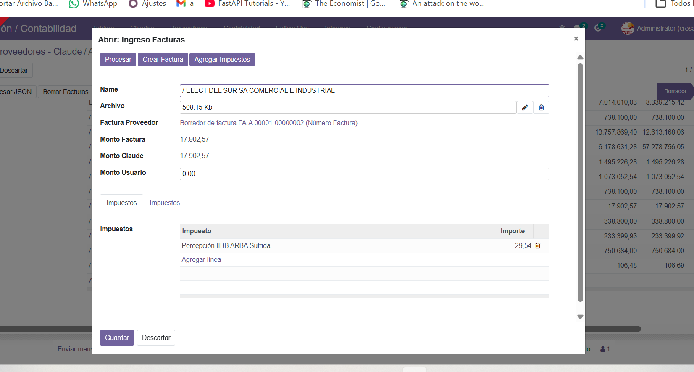This screenshot has width=694, height=372.
Task: Sort by the Importe column header
Action: (512, 231)
